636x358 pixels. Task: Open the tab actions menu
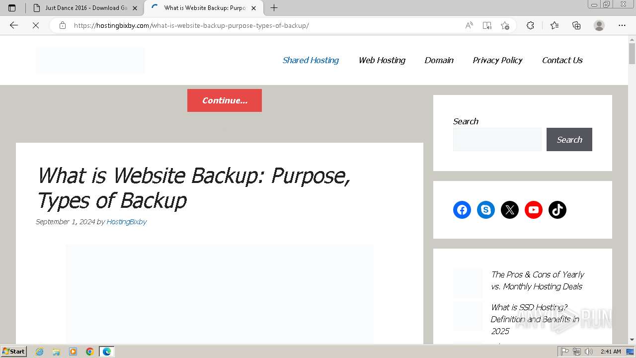coord(12,8)
